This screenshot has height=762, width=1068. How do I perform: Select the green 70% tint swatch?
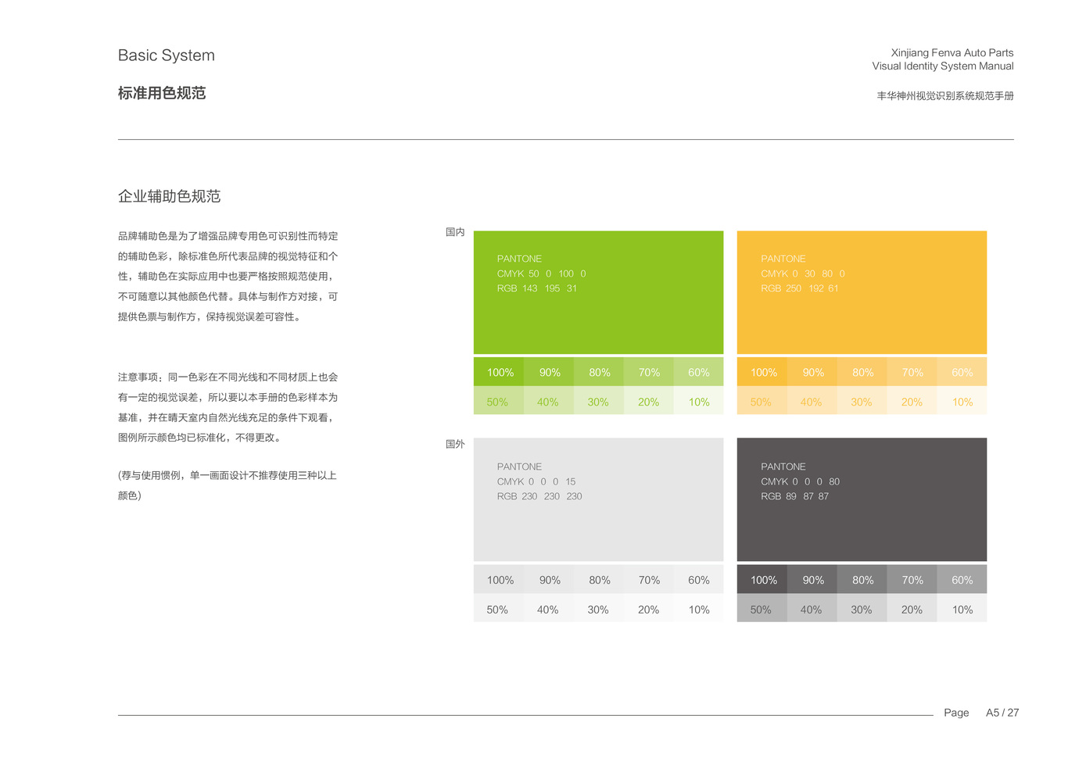pos(649,372)
